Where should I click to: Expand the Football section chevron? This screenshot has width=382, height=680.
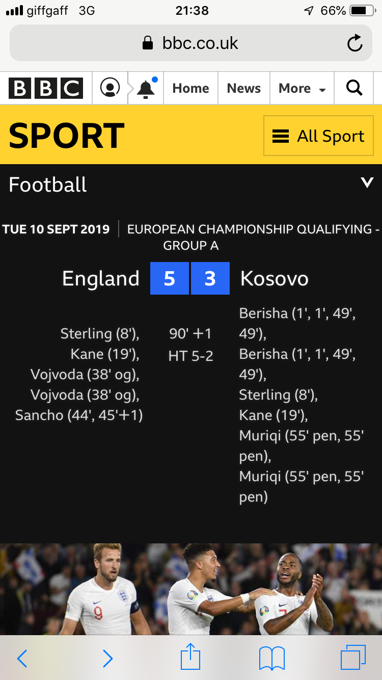pos(367,182)
